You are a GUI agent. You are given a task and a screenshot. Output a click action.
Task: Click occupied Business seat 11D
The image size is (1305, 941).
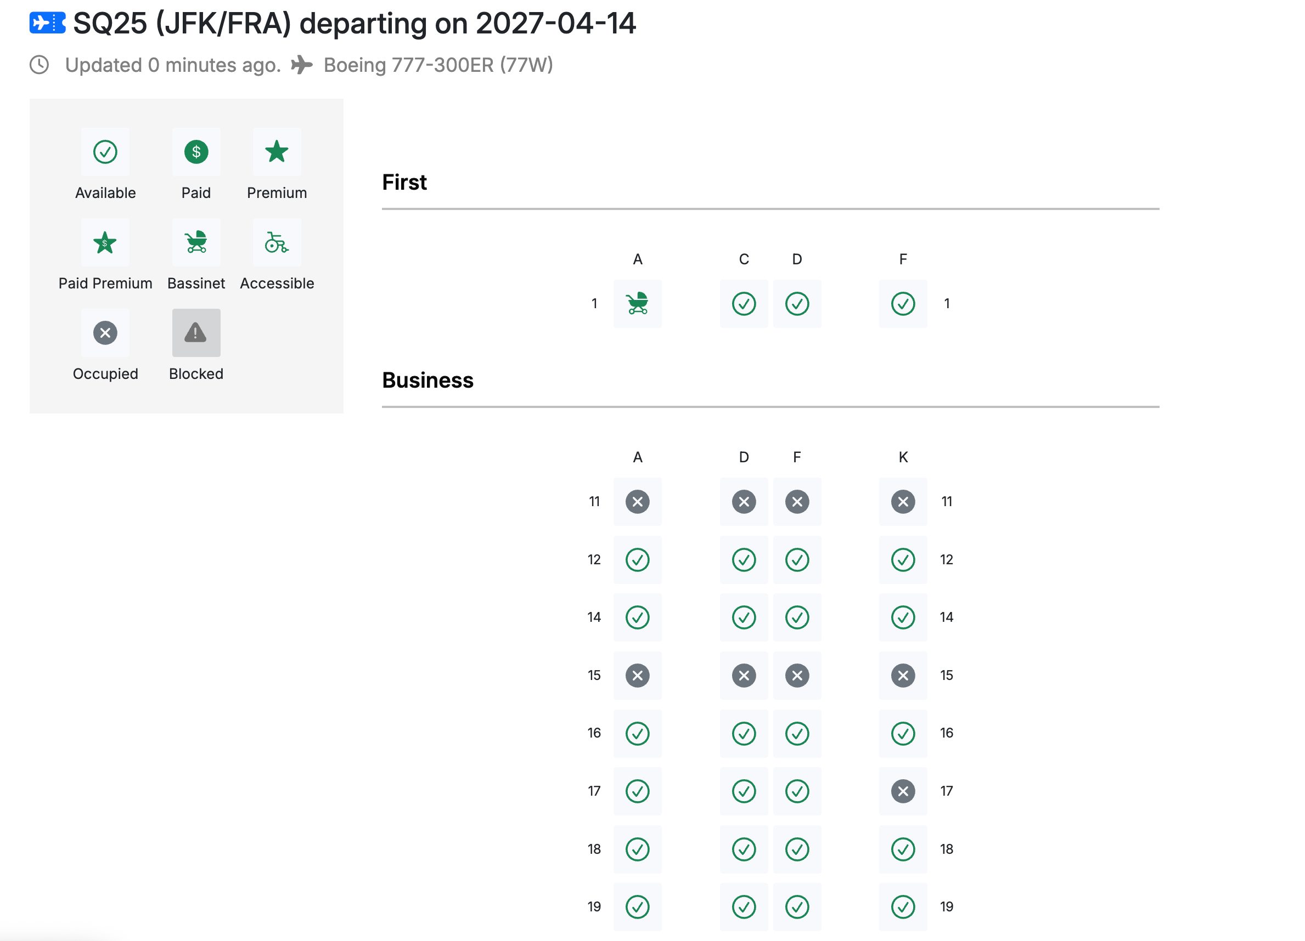click(744, 502)
